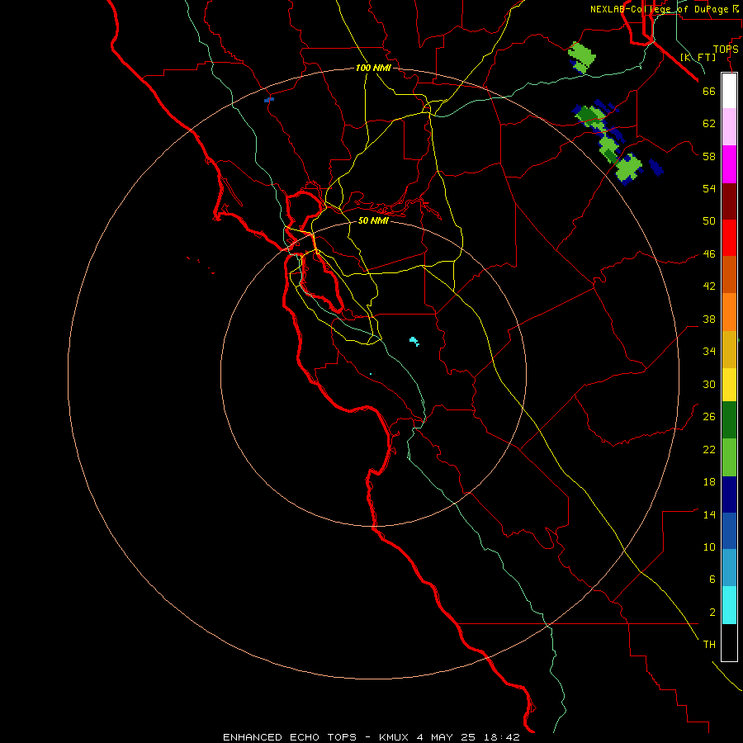
Task: Click the "58" legend value
Action: (709, 156)
